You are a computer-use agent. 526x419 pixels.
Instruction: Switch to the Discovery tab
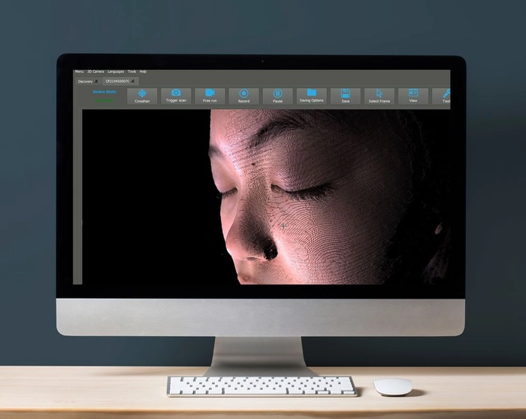point(85,81)
